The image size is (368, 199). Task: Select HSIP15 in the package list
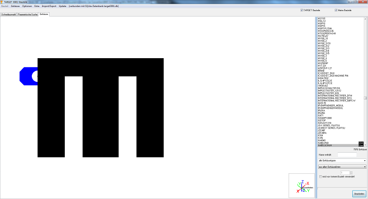point(322,26)
